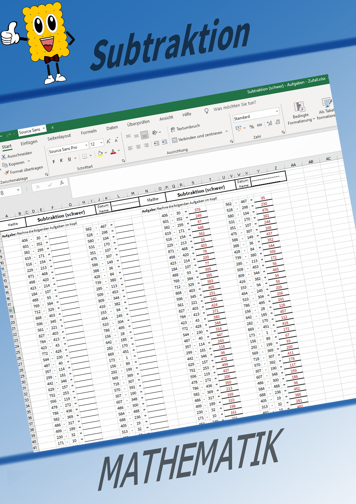Open the Hilfe ribbon tab
The image size is (356, 504).
pos(187,114)
